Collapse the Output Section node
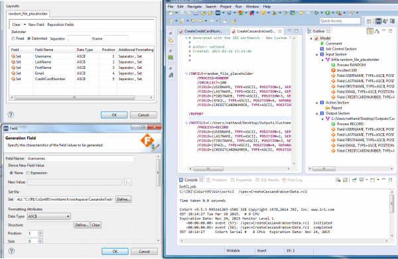The height and width of the screenshot is (259, 398). 317,113
